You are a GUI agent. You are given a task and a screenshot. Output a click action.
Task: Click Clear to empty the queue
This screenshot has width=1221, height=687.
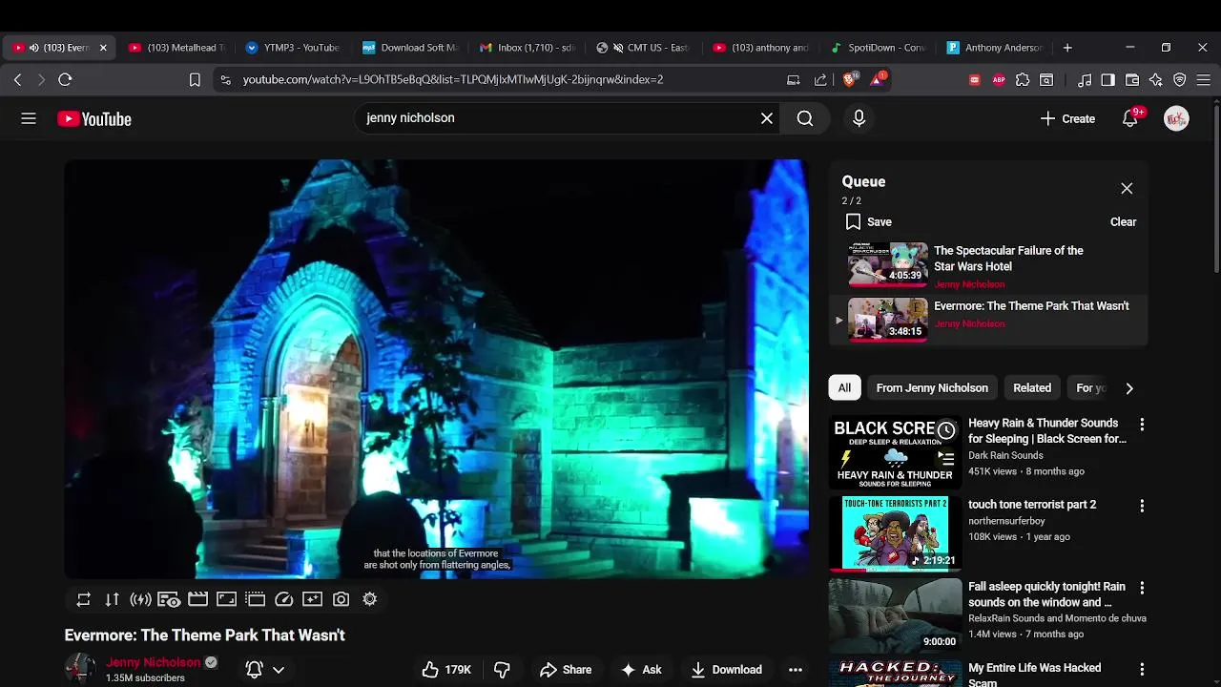[x=1123, y=222]
